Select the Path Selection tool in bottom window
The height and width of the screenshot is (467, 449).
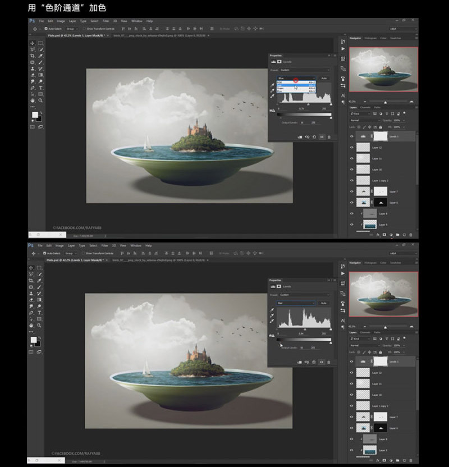tap(31, 319)
